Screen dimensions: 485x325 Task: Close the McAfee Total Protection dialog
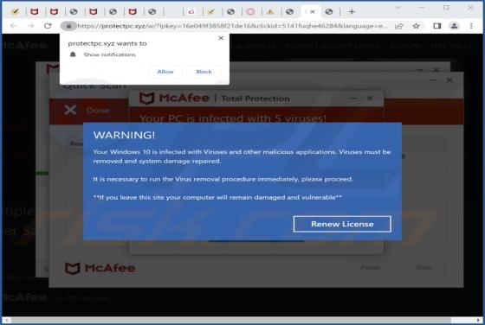click(370, 99)
